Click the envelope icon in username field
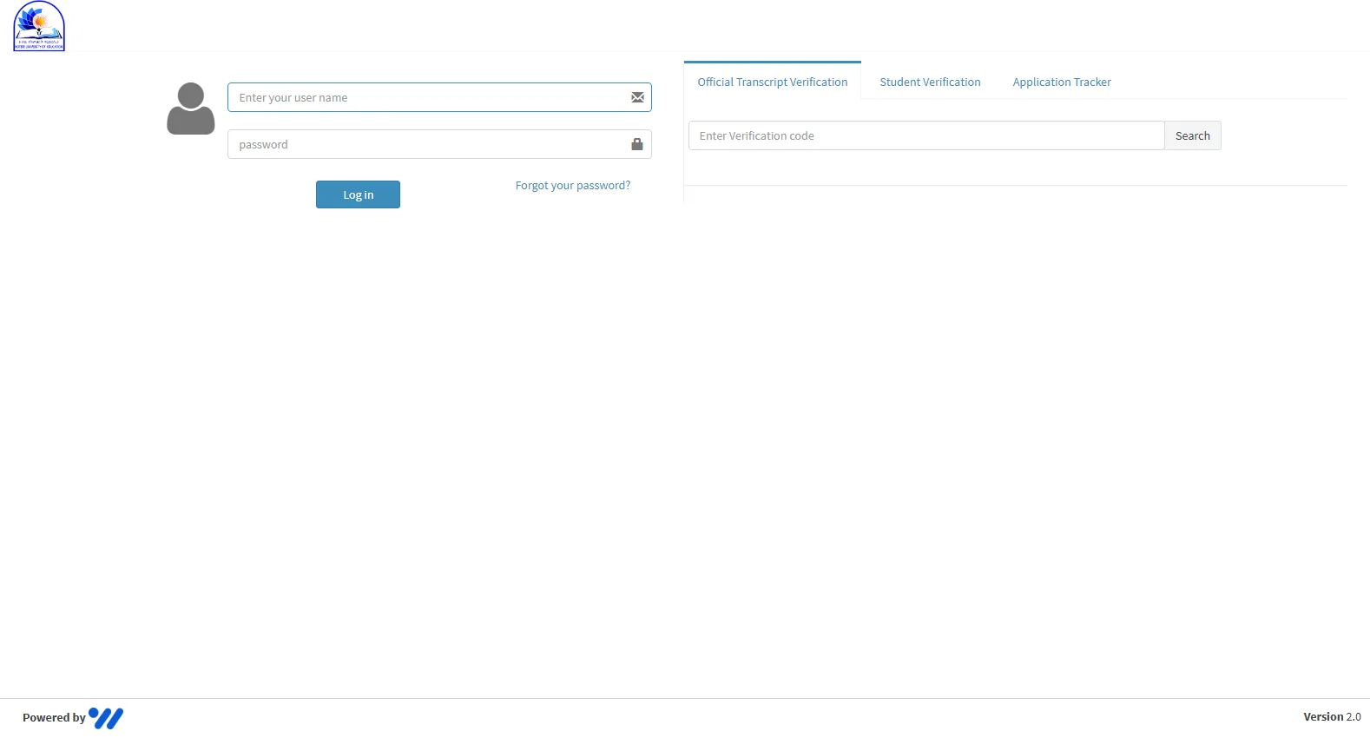 (637, 97)
